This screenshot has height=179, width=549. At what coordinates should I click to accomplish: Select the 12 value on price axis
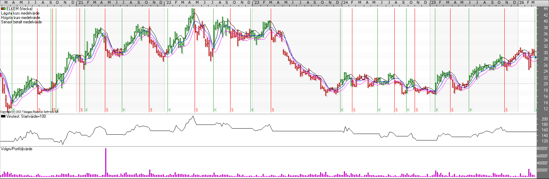pyautogui.click(x=546, y=109)
